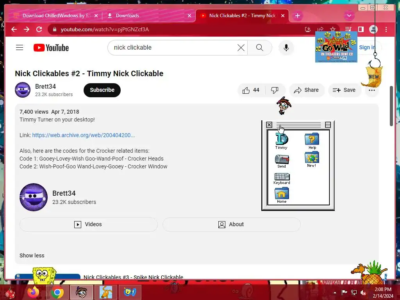This screenshot has height=300, width=400.
Task: Sign in to YouTube
Action: point(367,47)
